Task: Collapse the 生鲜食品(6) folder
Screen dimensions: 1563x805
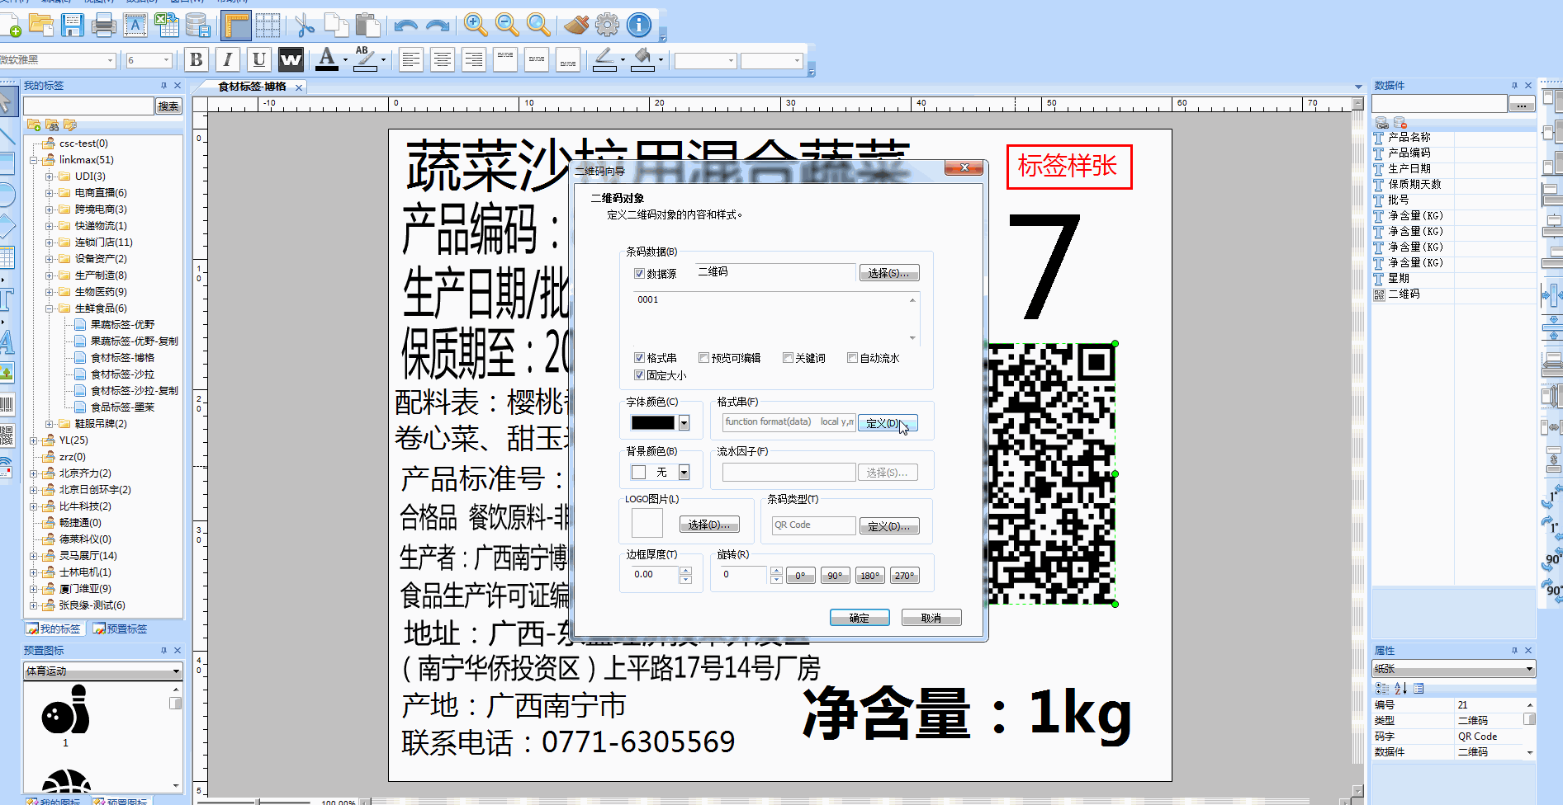Action: pyautogui.click(x=50, y=308)
